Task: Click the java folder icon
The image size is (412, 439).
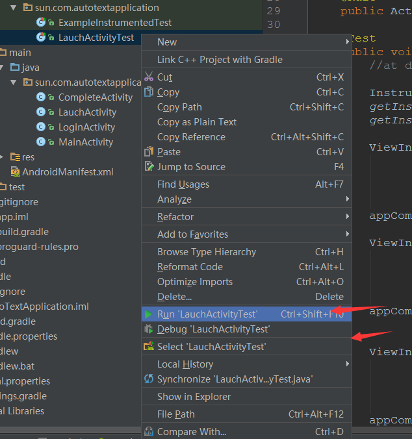Action: click(15, 67)
